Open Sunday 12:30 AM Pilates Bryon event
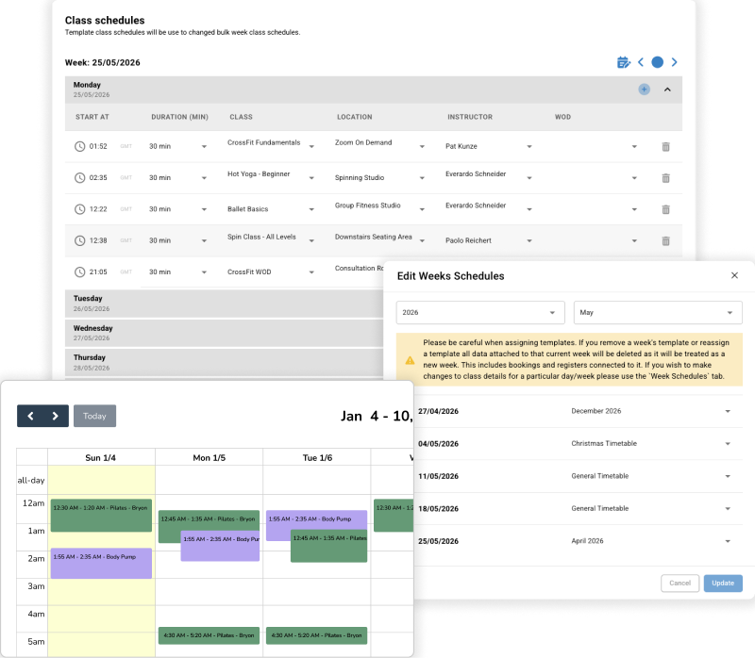 pyautogui.click(x=101, y=516)
